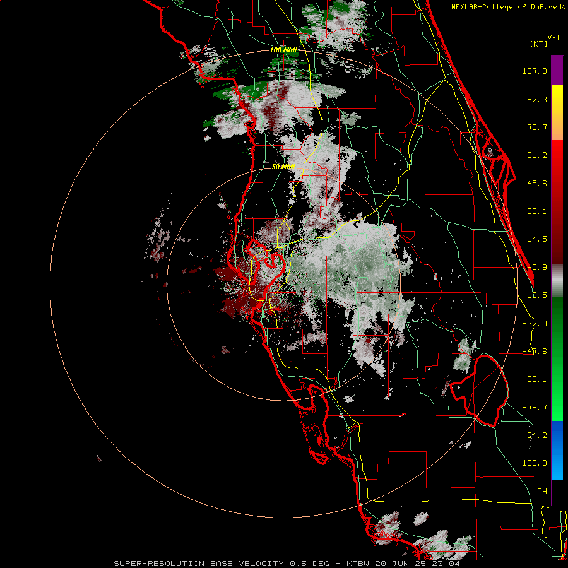Click the KTBW station identifier in the caption
Image resolution: width=568 pixels, height=568 pixels.
[x=359, y=564]
